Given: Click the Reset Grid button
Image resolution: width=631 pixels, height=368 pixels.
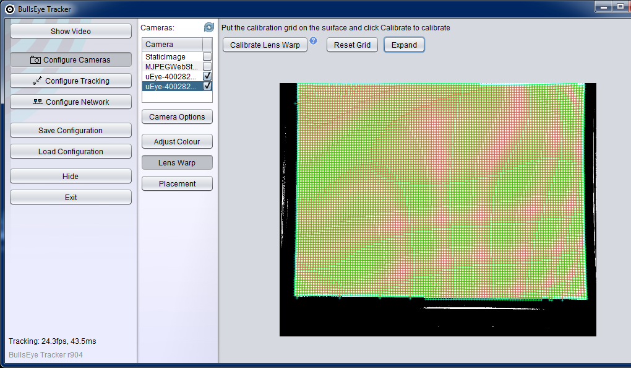Looking at the screenshot, I should pos(352,45).
